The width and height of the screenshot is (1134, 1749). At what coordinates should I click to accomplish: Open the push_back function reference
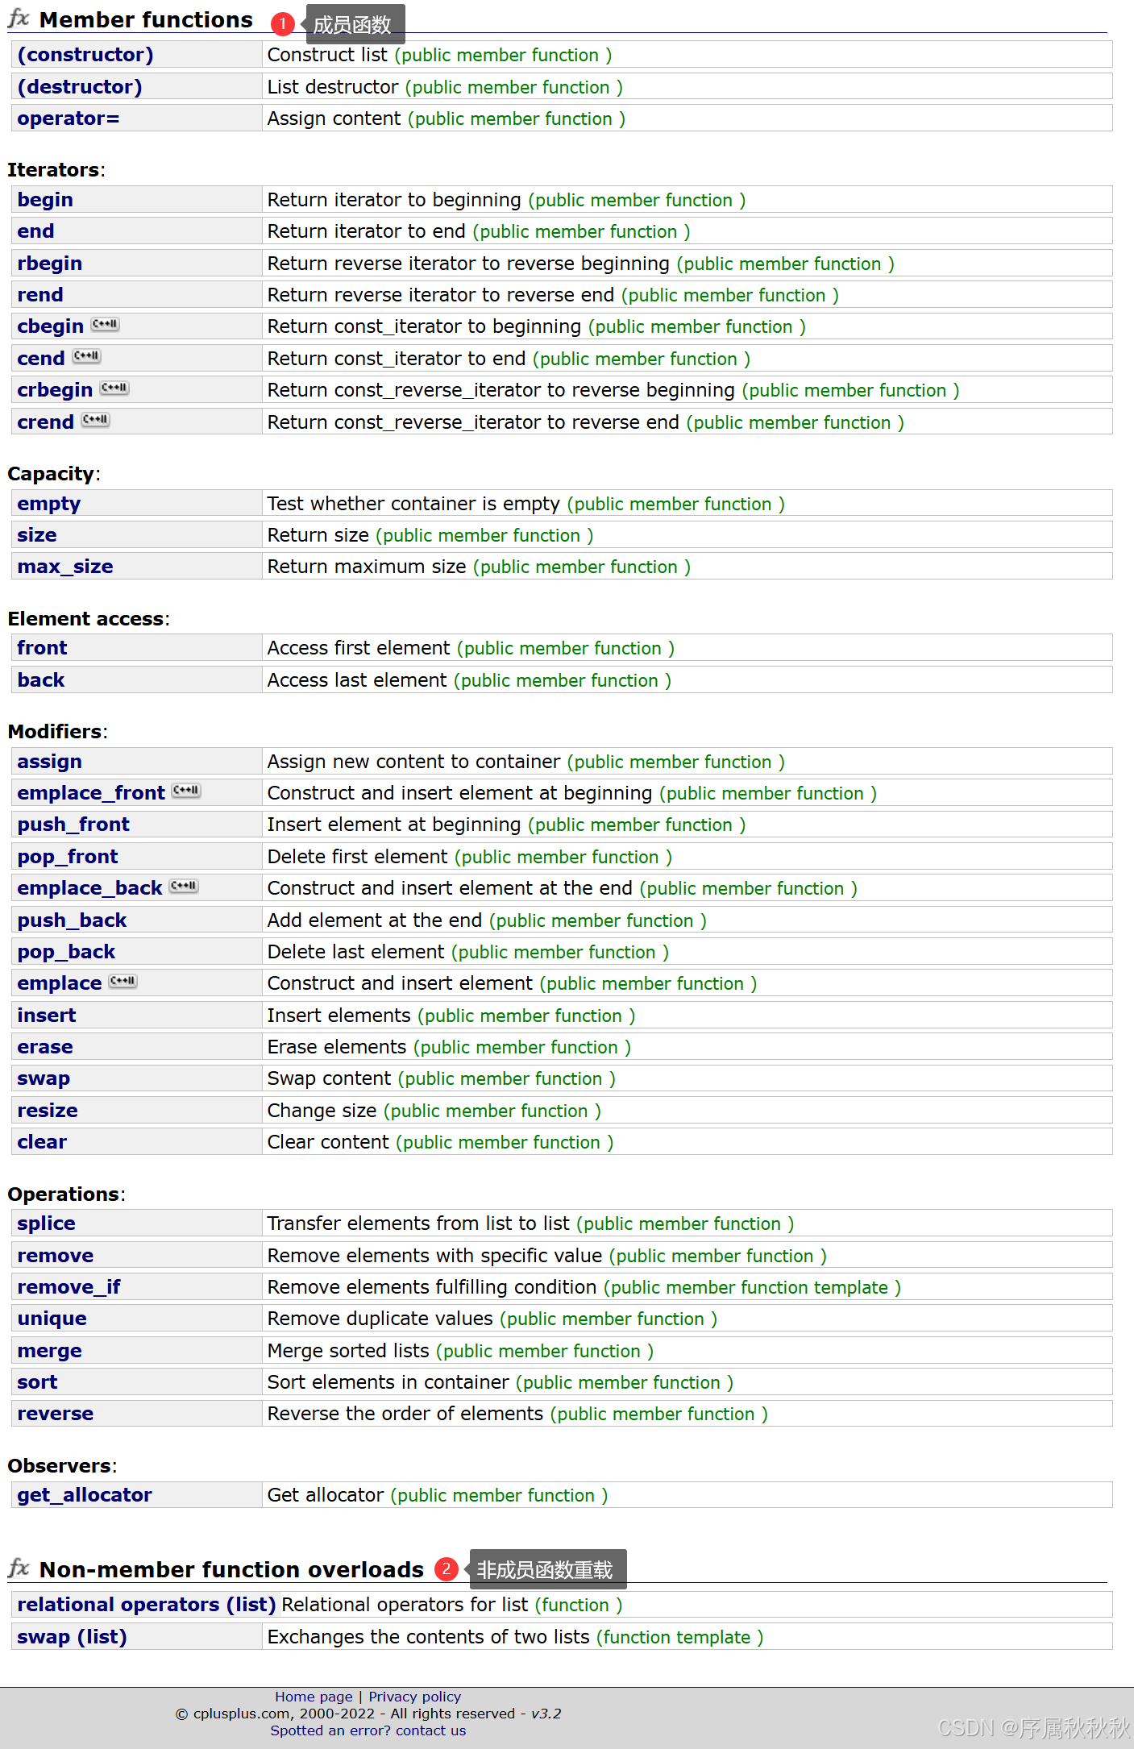point(72,920)
